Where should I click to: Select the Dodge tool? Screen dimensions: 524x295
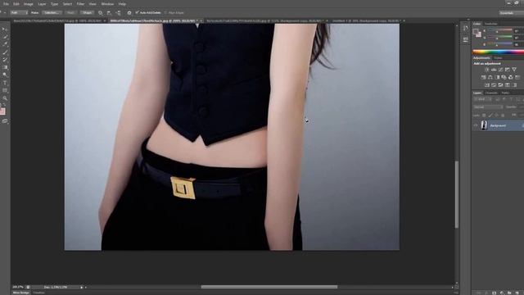click(x=5, y=75)
